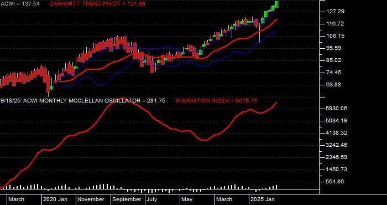Viewport: 387px width, 205px height.
Task: Select the September date marker
Action: (127, 199)
